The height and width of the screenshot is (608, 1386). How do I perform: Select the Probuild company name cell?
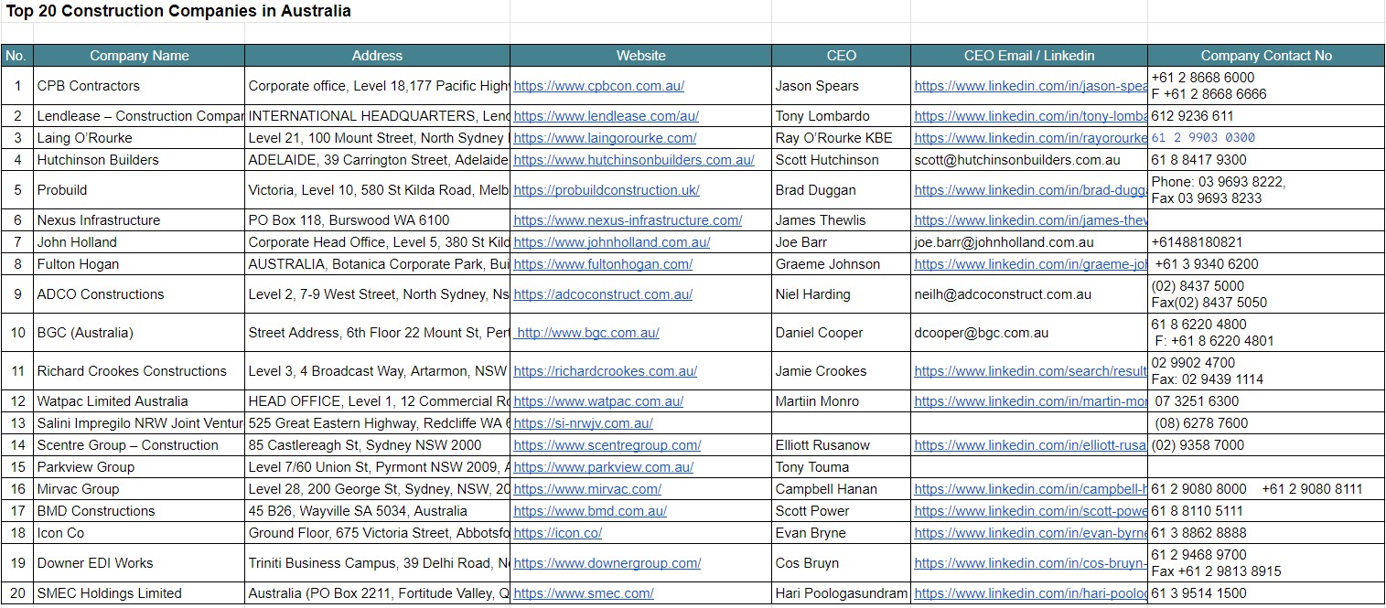tap(139, 190)
